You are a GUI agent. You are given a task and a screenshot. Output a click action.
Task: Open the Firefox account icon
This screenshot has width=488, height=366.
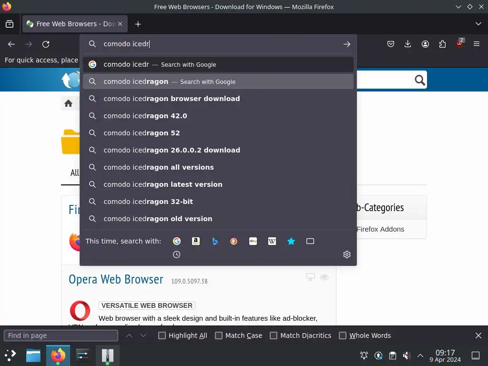point(425,44)
